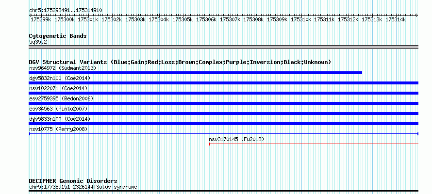The height and width of the screenshot is (194, 432).
Task: Click the 175305k ruler tick label
Action: (183, 19)
